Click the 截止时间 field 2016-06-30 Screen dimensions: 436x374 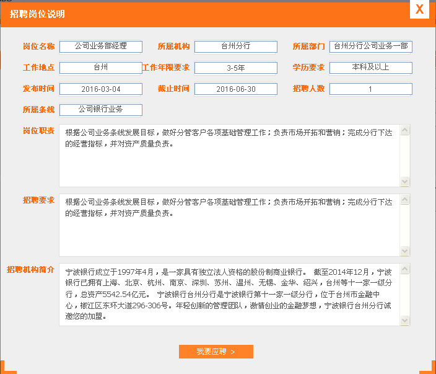tap(236, 89)
